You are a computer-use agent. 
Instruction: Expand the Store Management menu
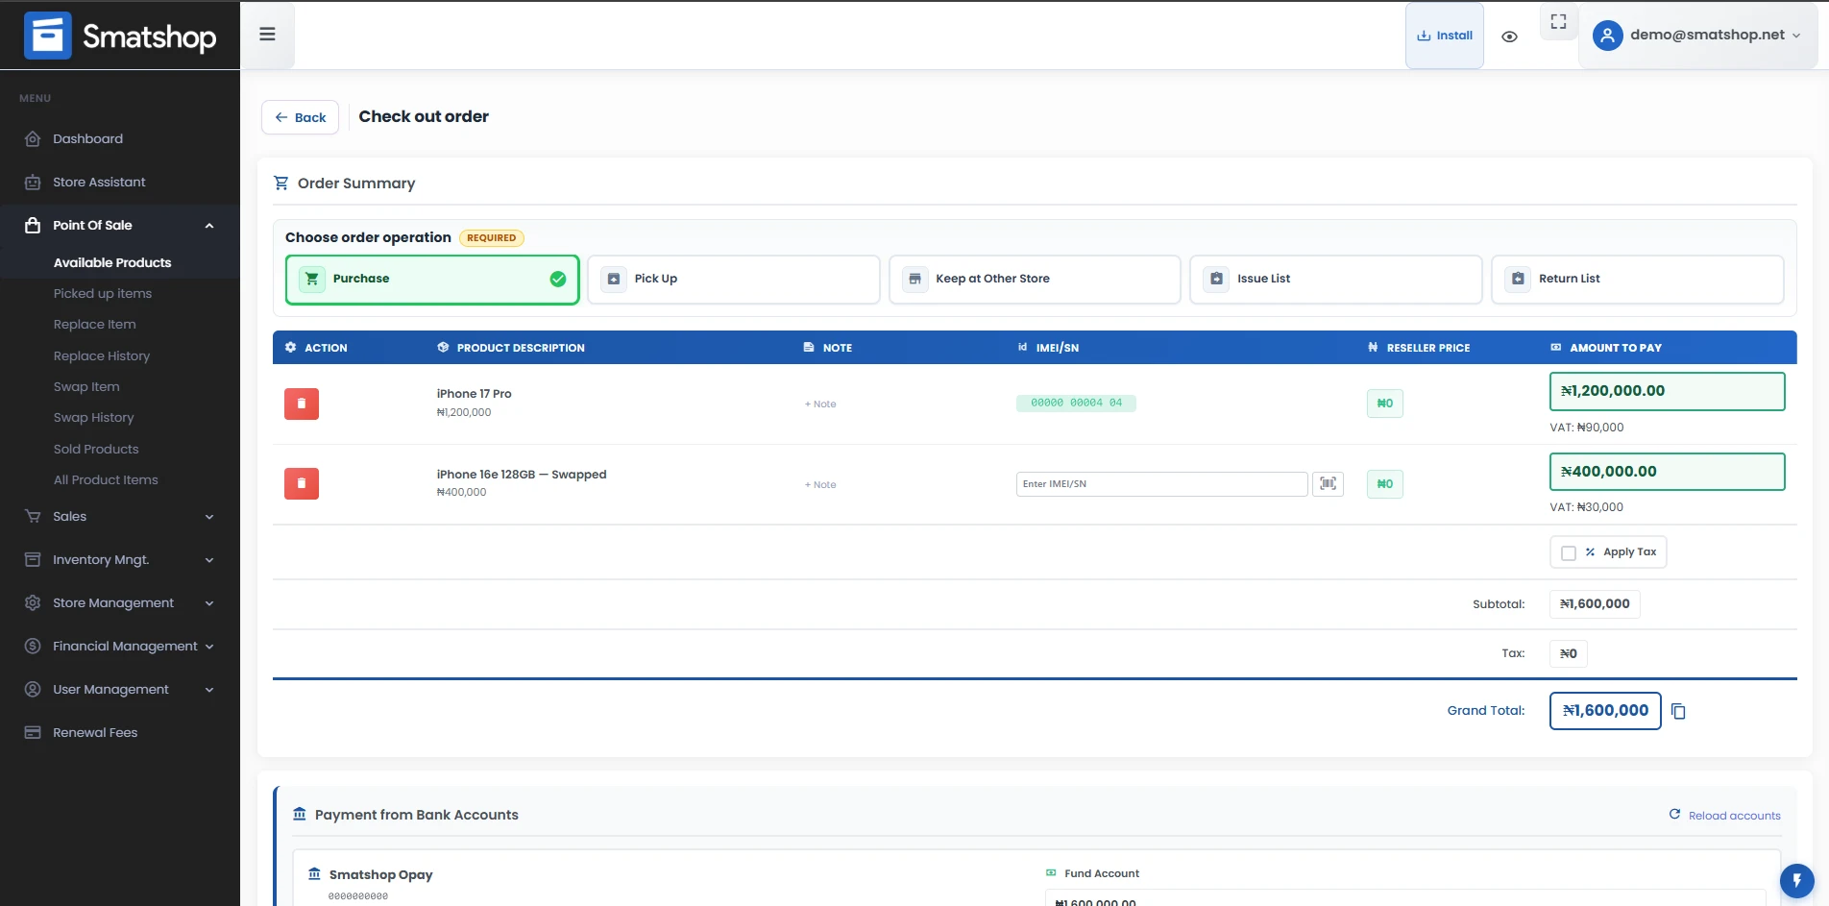point(120,602)
